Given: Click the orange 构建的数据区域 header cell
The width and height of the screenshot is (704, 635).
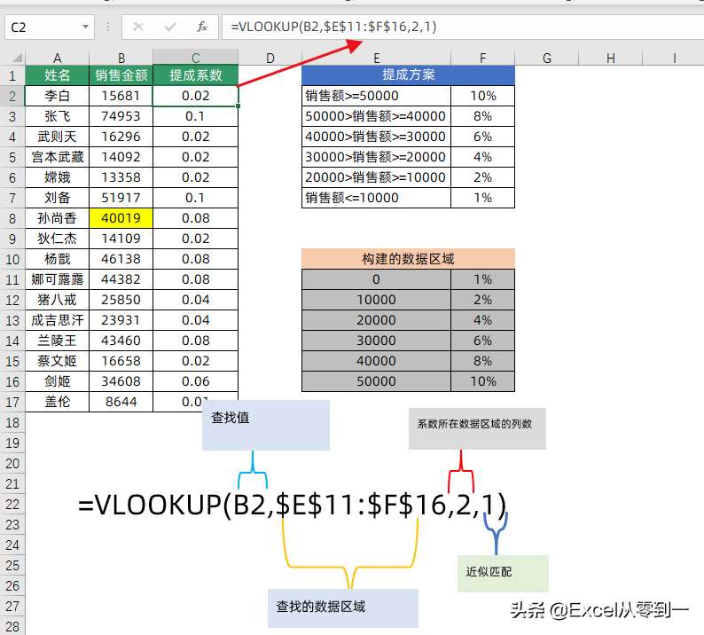Looking at the screenshot, I should (408, 259).
